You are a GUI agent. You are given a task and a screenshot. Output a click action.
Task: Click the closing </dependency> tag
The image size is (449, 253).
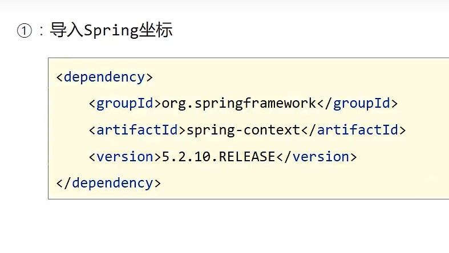click(108, 183)
